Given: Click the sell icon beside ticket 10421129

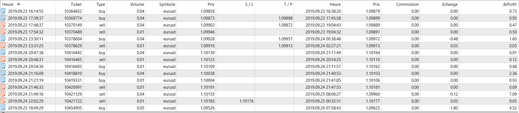Looking at the screenshot, I should tap(3, 94).
